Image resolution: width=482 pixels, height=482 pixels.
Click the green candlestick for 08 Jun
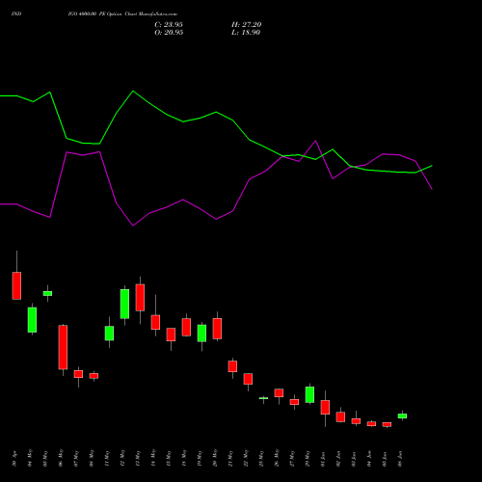(402, 415)
